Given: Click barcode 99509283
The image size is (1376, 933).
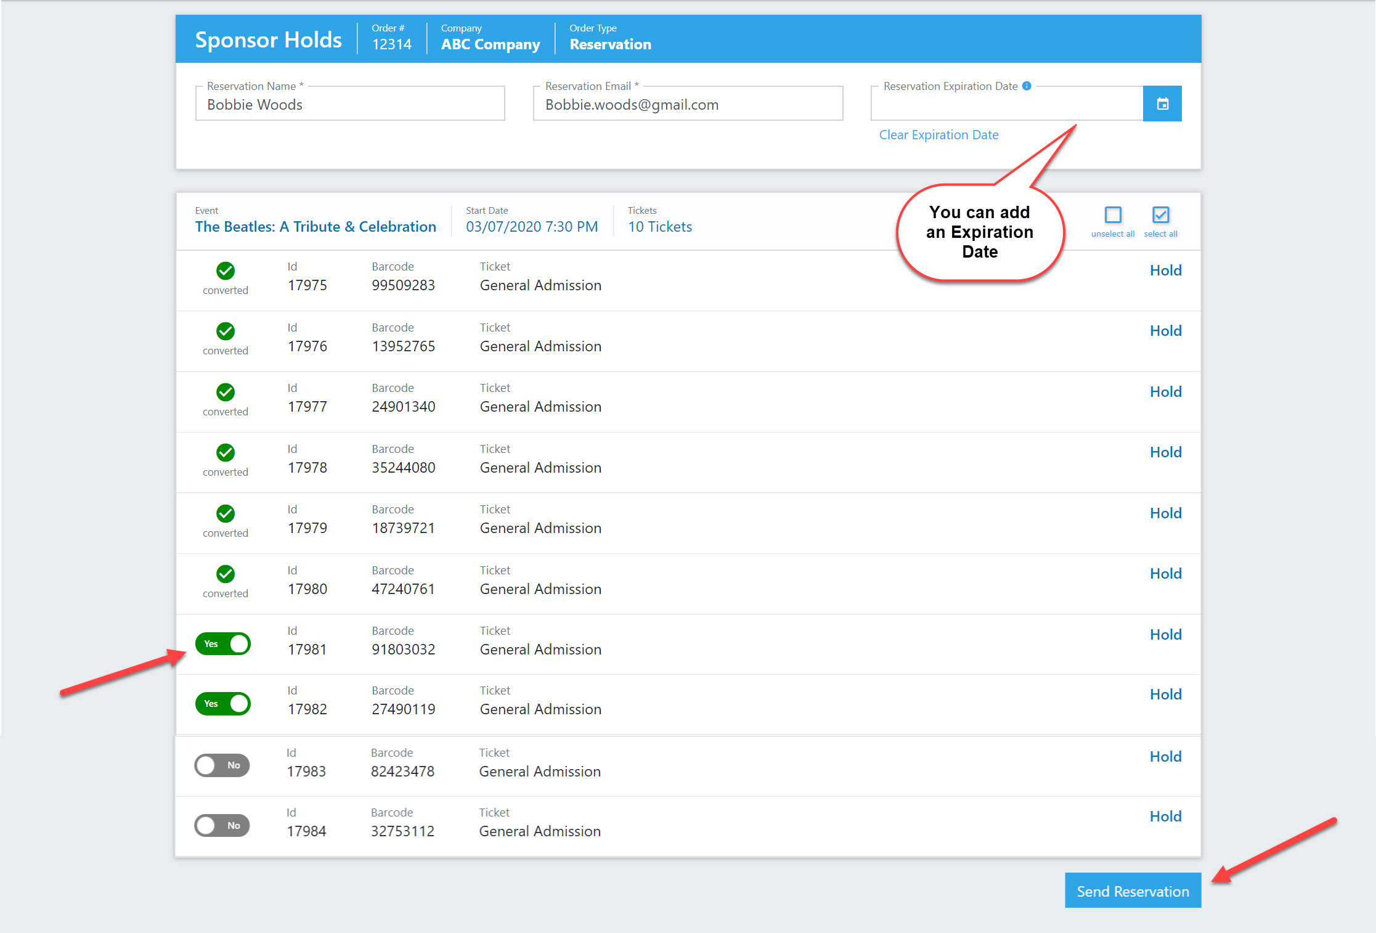Looking at the screenshot, I should (x=403, y=285).
